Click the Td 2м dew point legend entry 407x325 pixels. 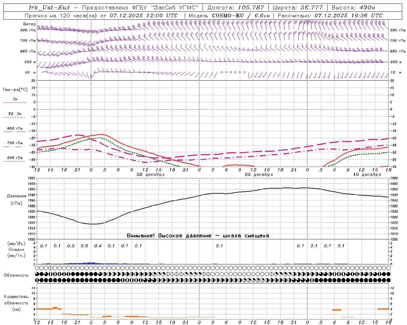[x=15, y=114]
